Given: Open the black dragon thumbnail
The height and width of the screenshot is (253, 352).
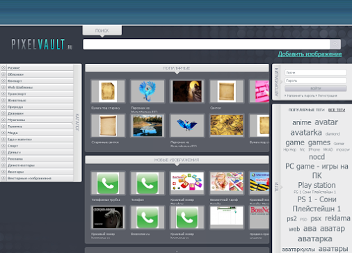Looking at the screenshot, I should pos(108,218).
